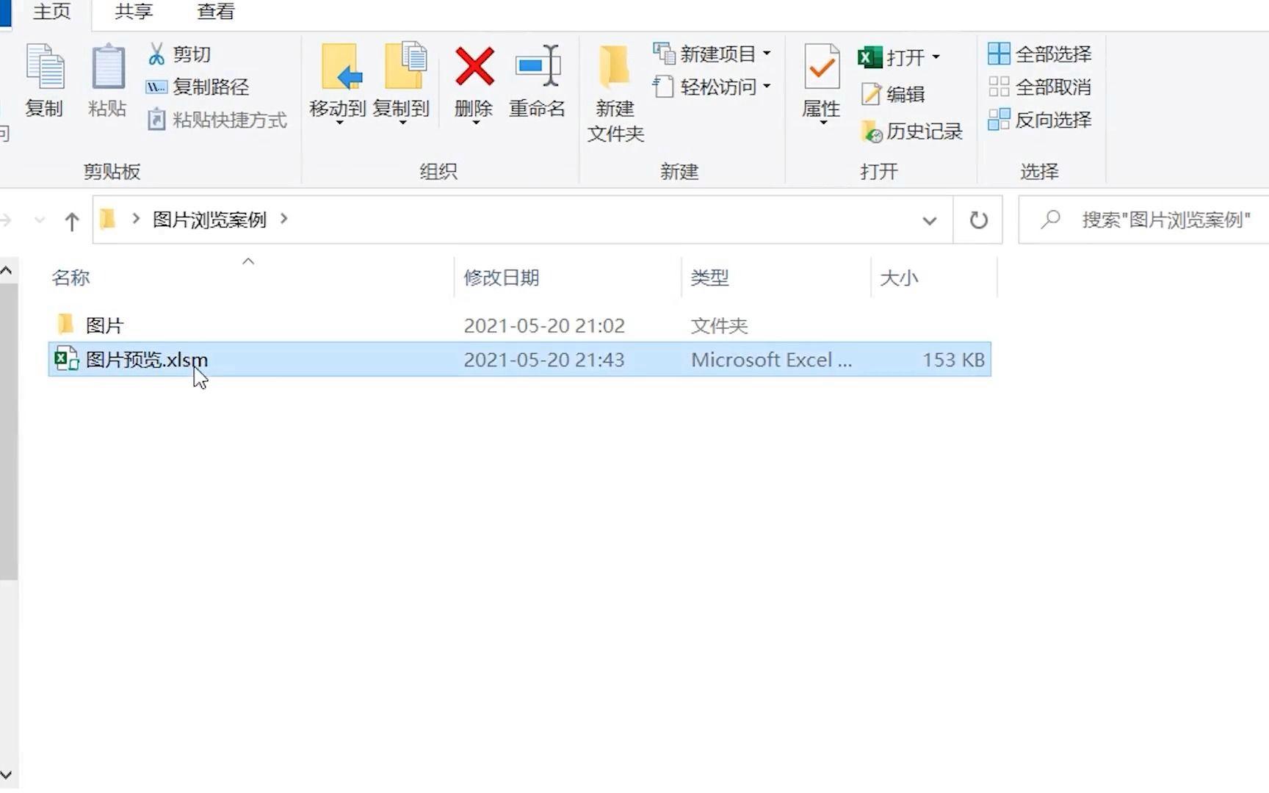Click the Forward navigation arrow
Image resolution: width=1269 pixels, height=793 pixels.
point(6,220)
